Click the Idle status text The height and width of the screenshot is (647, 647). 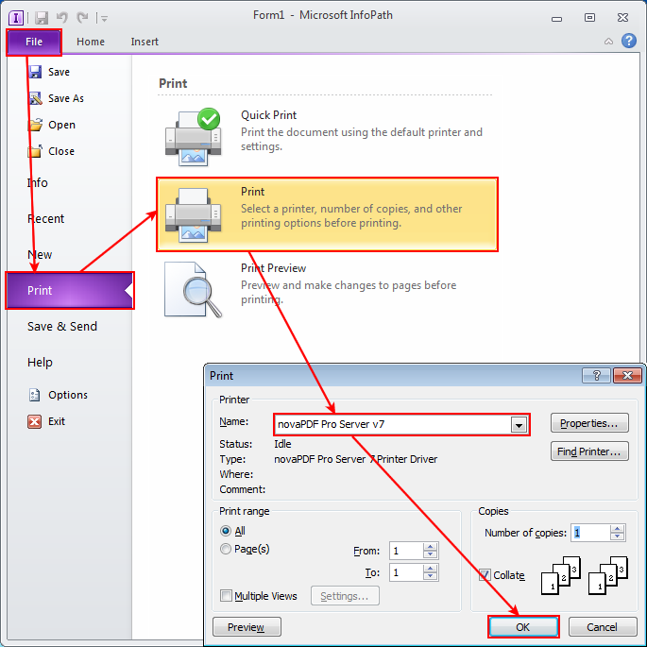[282, 444]
